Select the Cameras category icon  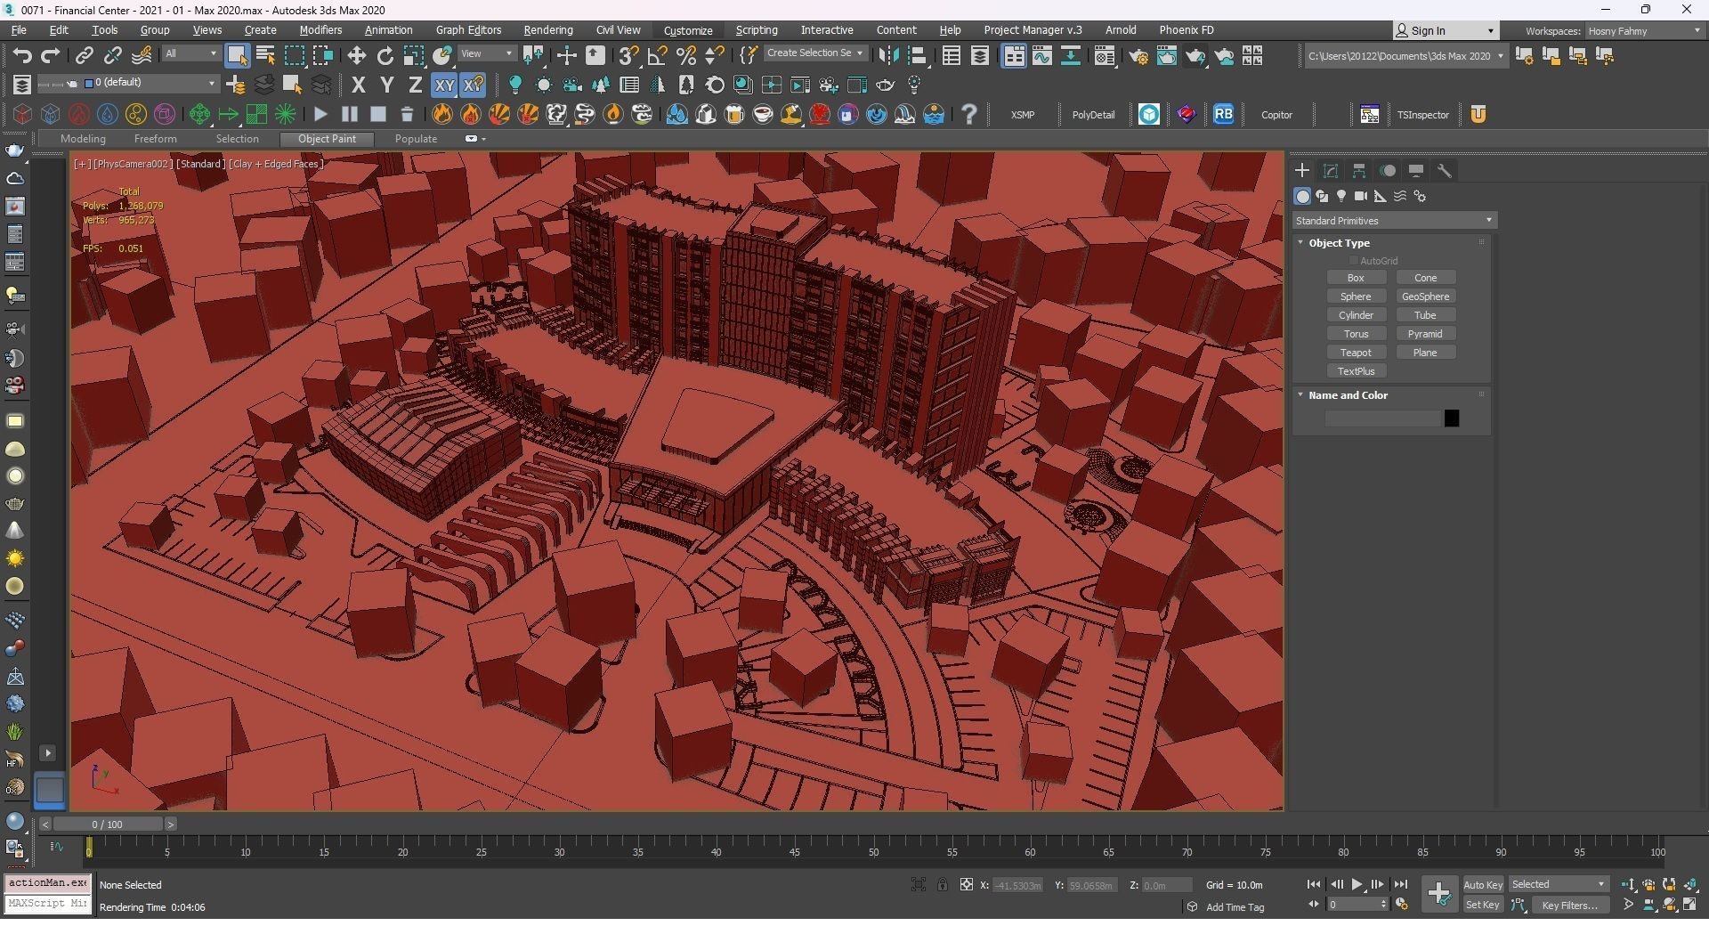click(1360, 196)
